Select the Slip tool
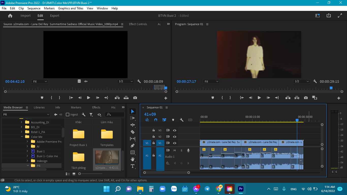Image resolution: width=347 pixels, height=195 pixels. click(133, 139)
